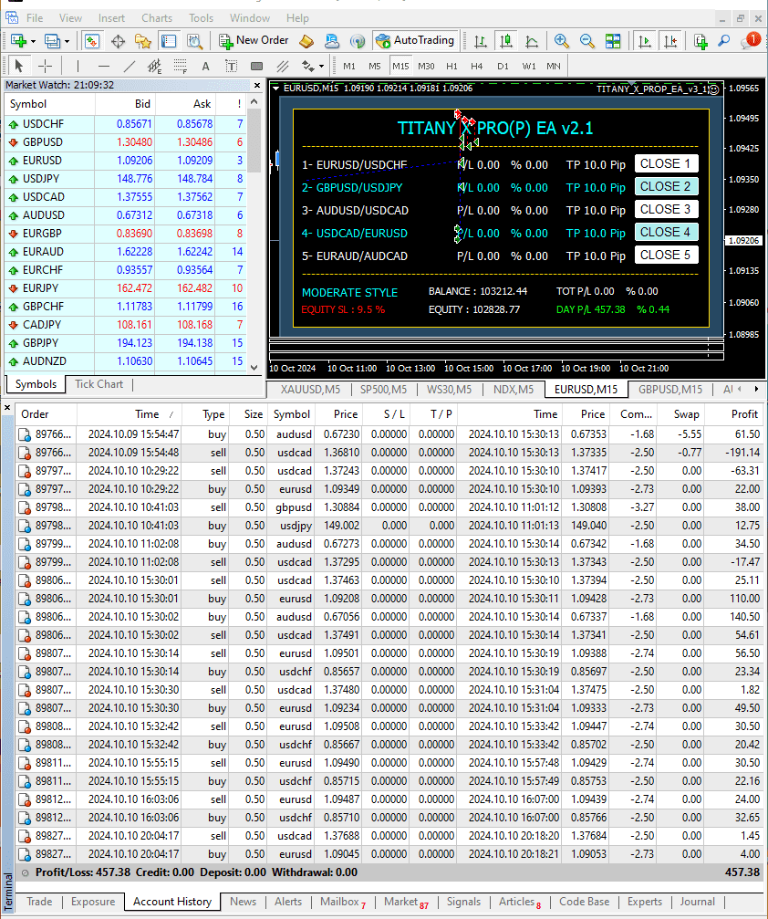Toggle the Navigator folder-star icon
This screenshot has height=919, width=768.
tap(143, 41)
